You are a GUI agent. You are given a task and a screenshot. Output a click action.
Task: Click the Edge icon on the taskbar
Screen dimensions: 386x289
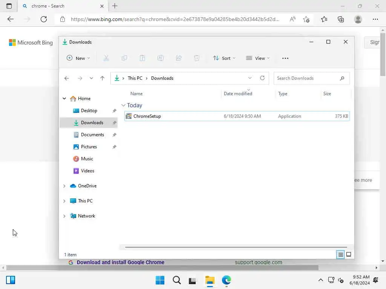(226, 280)
